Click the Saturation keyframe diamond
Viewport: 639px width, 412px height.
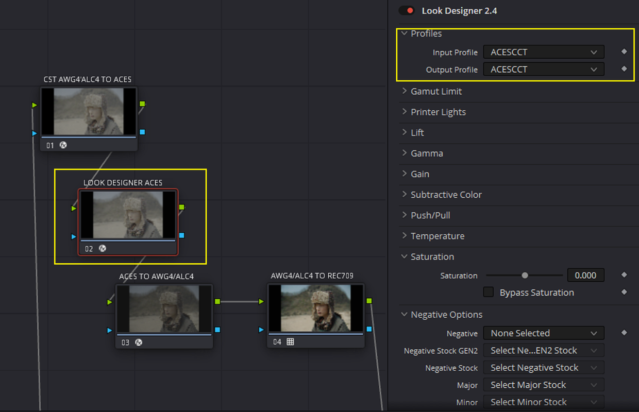[624, 275]
